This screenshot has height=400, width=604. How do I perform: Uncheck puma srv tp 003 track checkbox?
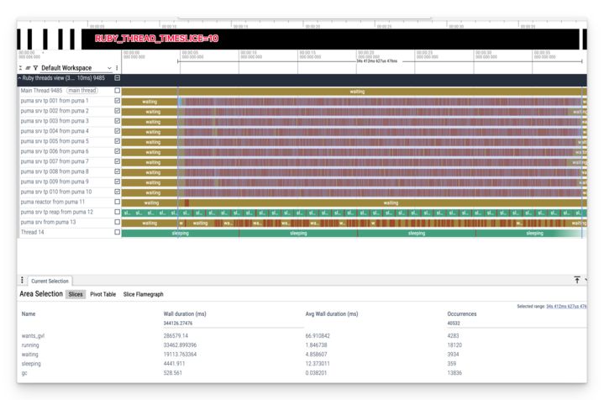point(117,121)
